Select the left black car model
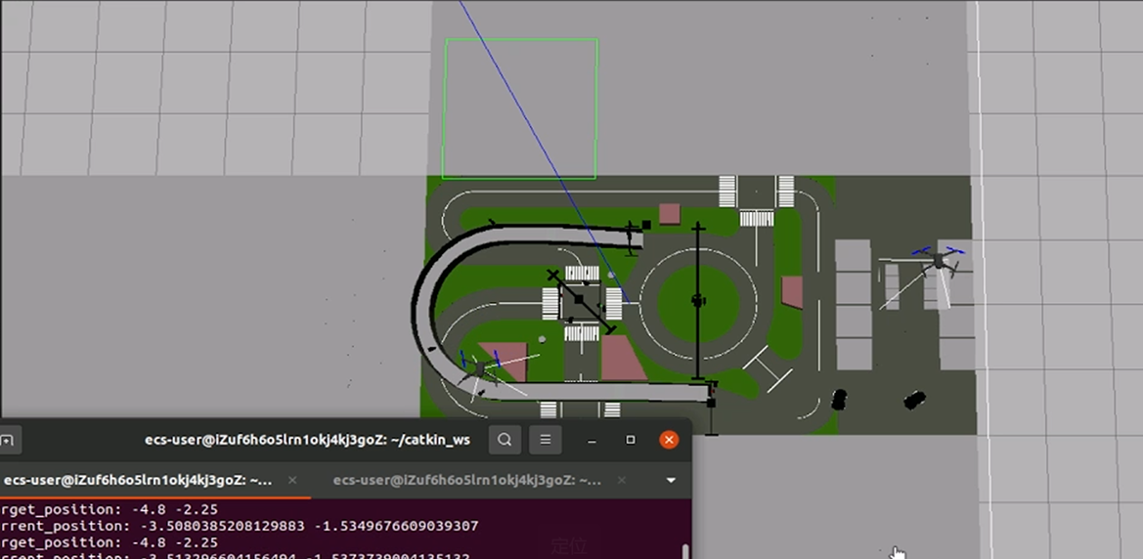The image size is (1143, 559). tap(839, 400)
